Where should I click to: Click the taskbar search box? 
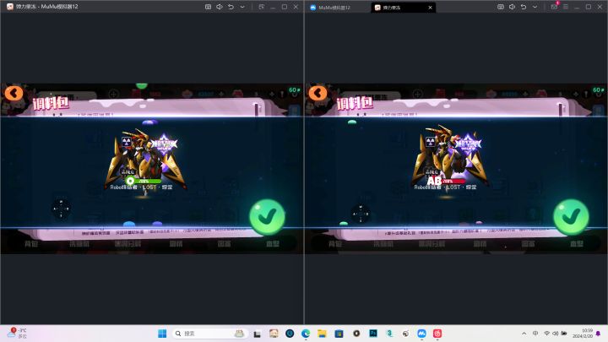(x=209, y=334)
